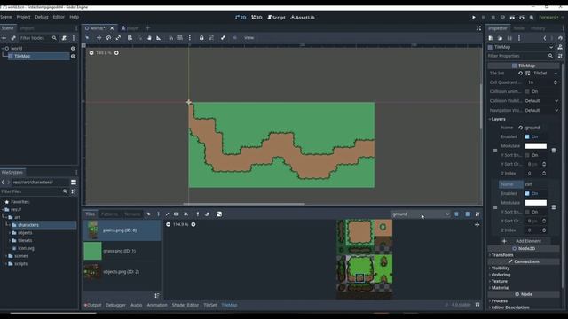Activate the Pan Mode hand tool
This screenshot has width=568, height=319.
[x=149, y=37]
